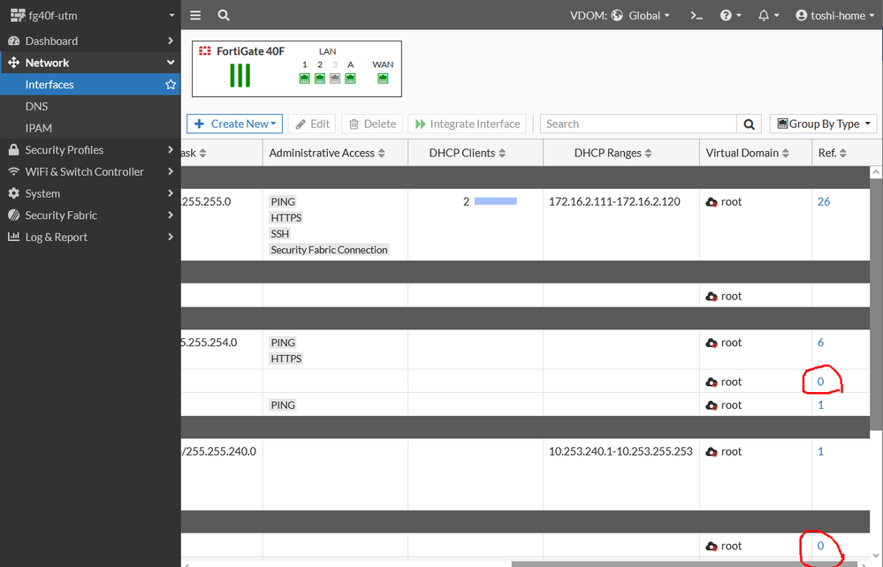Open the top bar search icon
Image resolution: width=883 pixels, height=567 pixels.
224,15
